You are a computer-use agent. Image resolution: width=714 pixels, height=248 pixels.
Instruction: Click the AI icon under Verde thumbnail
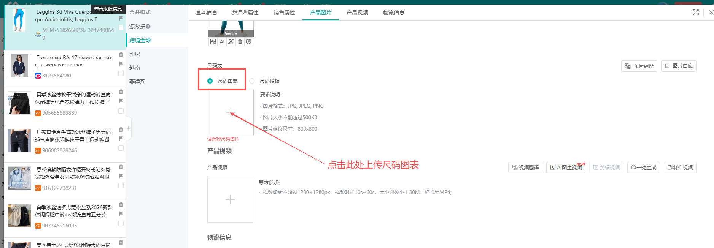(222, 42)
